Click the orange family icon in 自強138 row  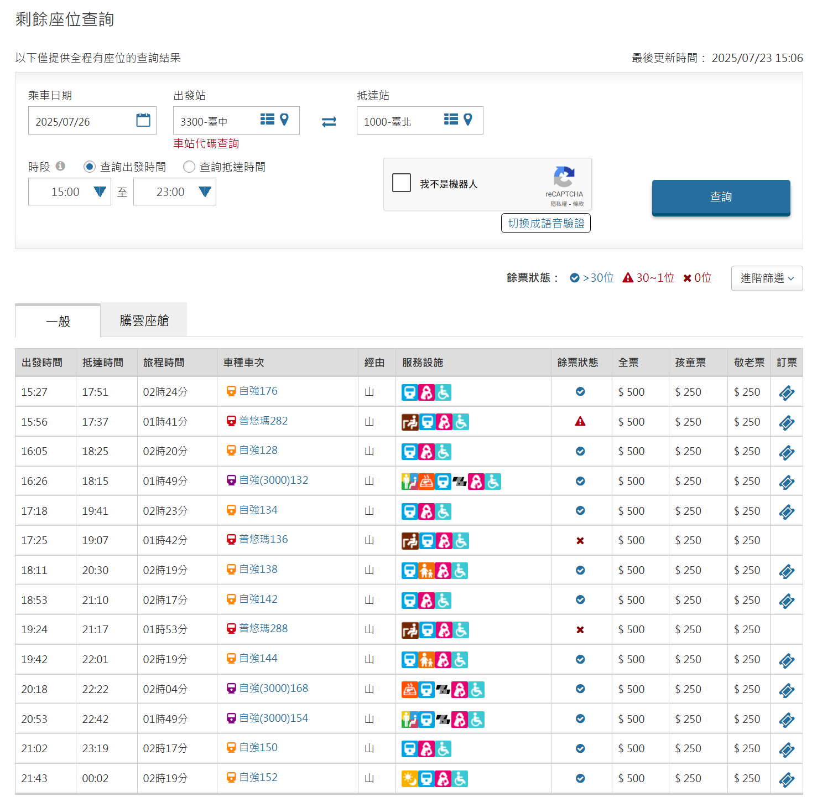pyautogui.click(x=426, y=571)
